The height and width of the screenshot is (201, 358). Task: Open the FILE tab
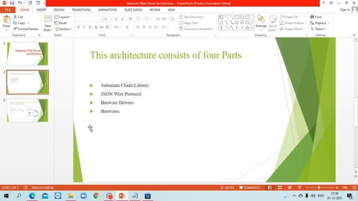(8, 10)
